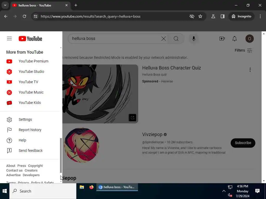
Task: Click the third-party cookies eye icon
Action: click(192, 16)
